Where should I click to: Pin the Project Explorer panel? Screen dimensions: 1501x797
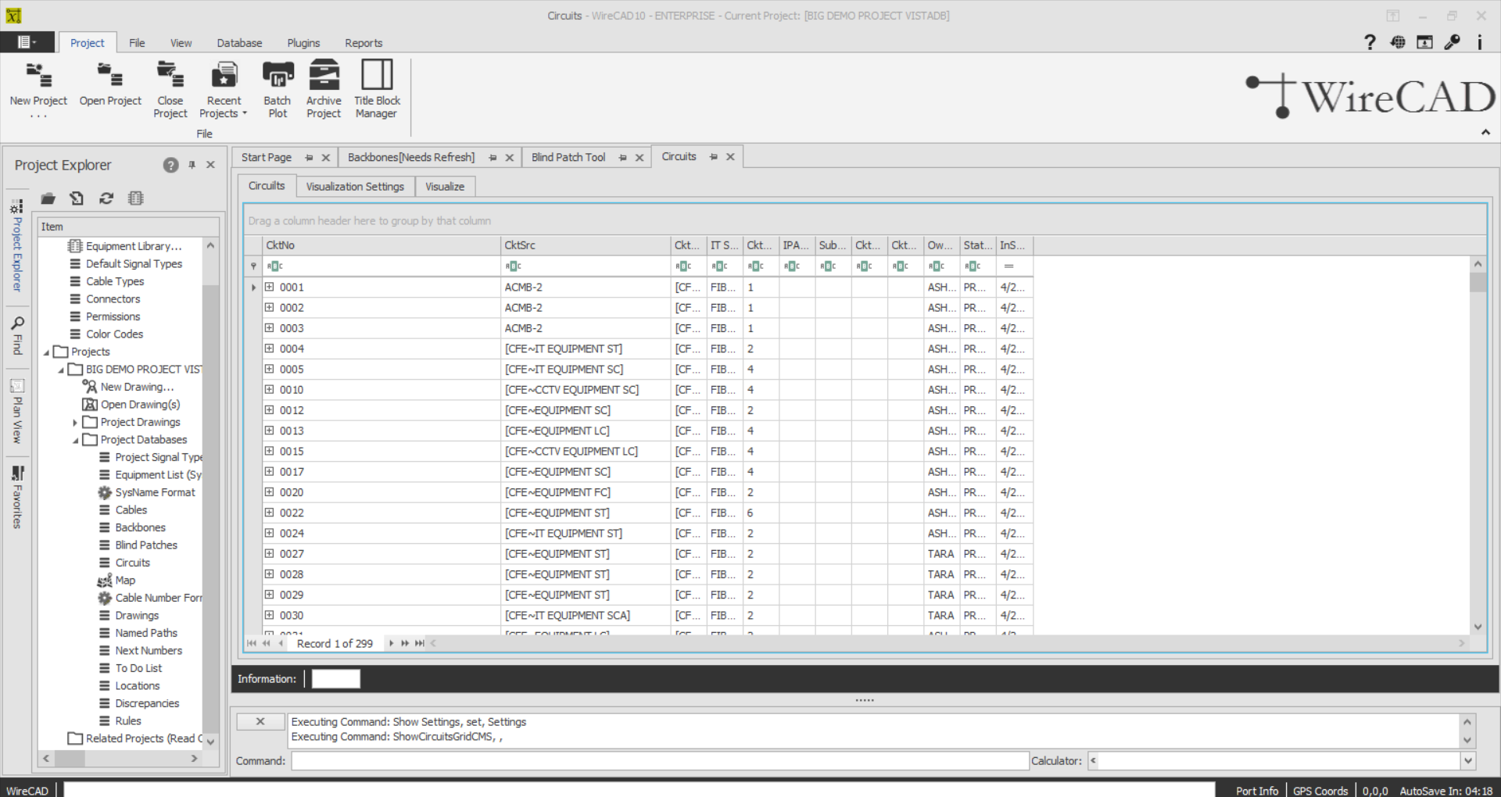pos(192,165)
